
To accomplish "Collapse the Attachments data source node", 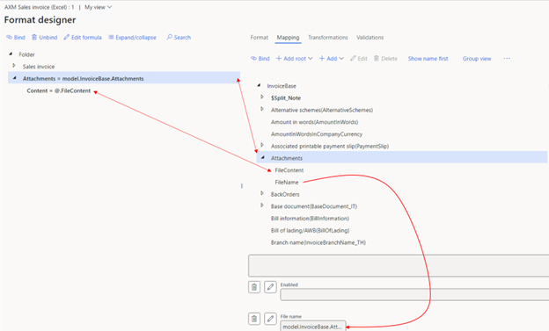I will click(x=262, y=157).
